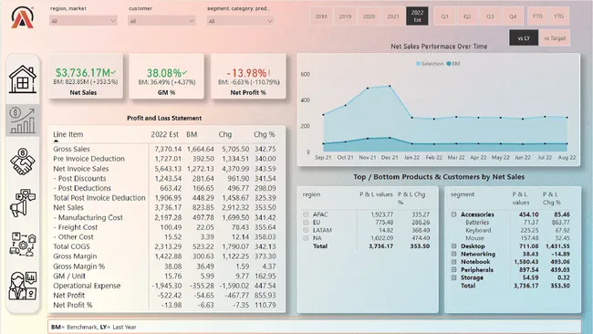This screenshot has width=593, height=334.
Task: Expand the Storage segment row
Action: pos(453,277)
